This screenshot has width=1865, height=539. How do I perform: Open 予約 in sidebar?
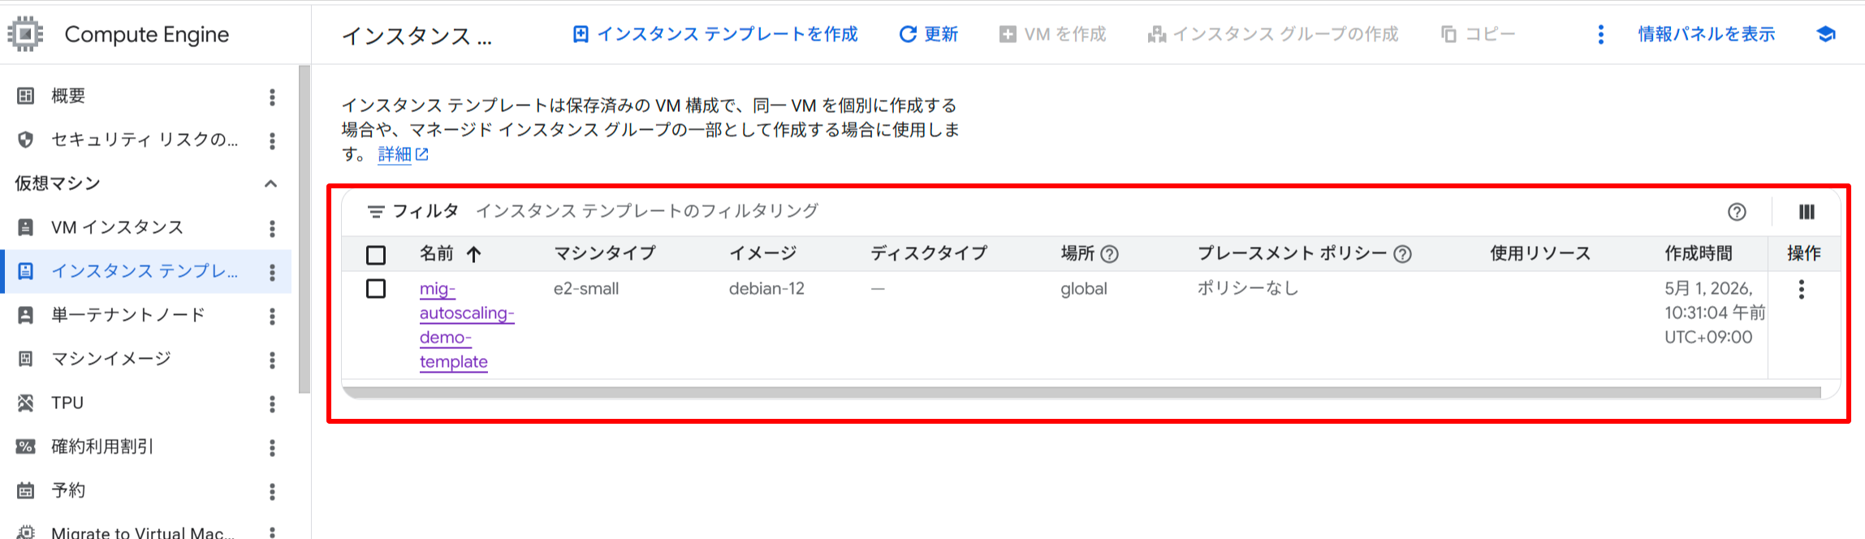(x=146, y=490)
